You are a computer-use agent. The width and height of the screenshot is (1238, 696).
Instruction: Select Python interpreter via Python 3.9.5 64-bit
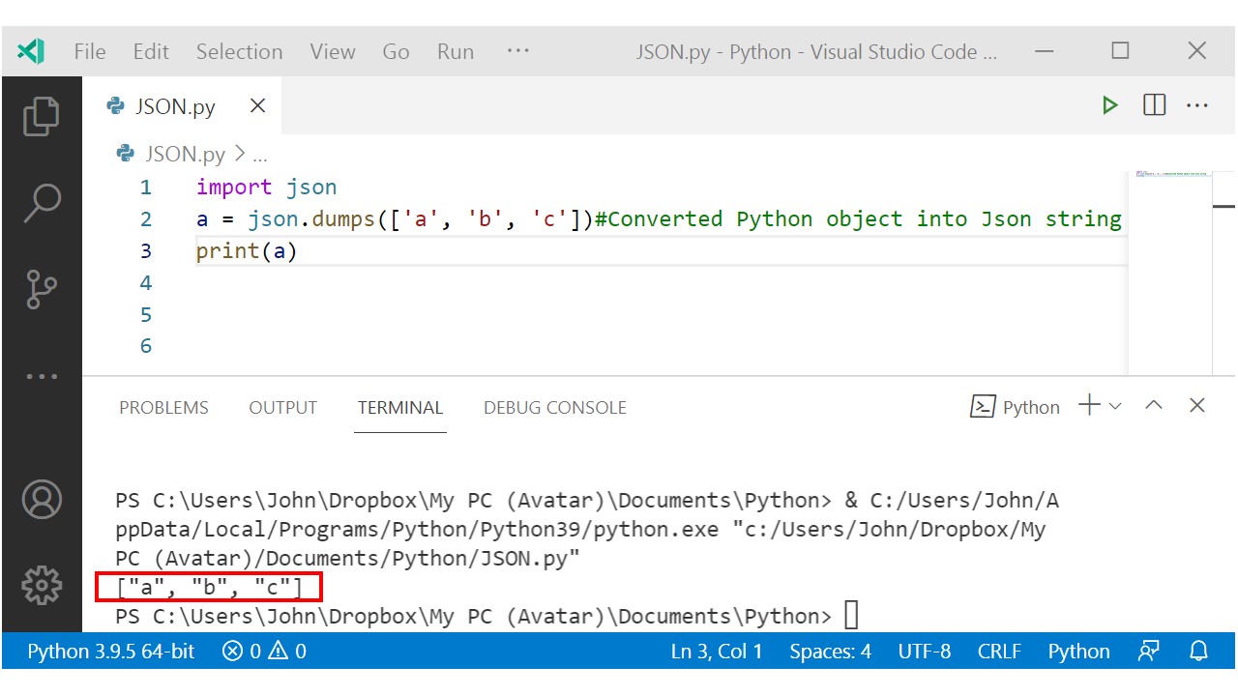(x=109, y=651)
